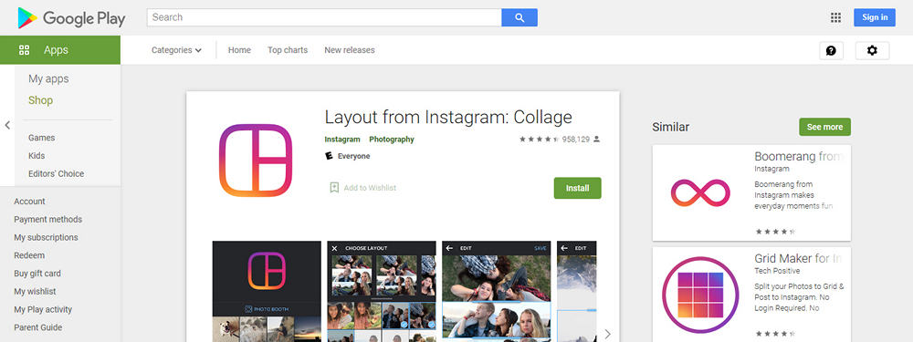Collapse sidebar with left arrow
The width and height of the screenshot is (913, 342).
point(7,125)
